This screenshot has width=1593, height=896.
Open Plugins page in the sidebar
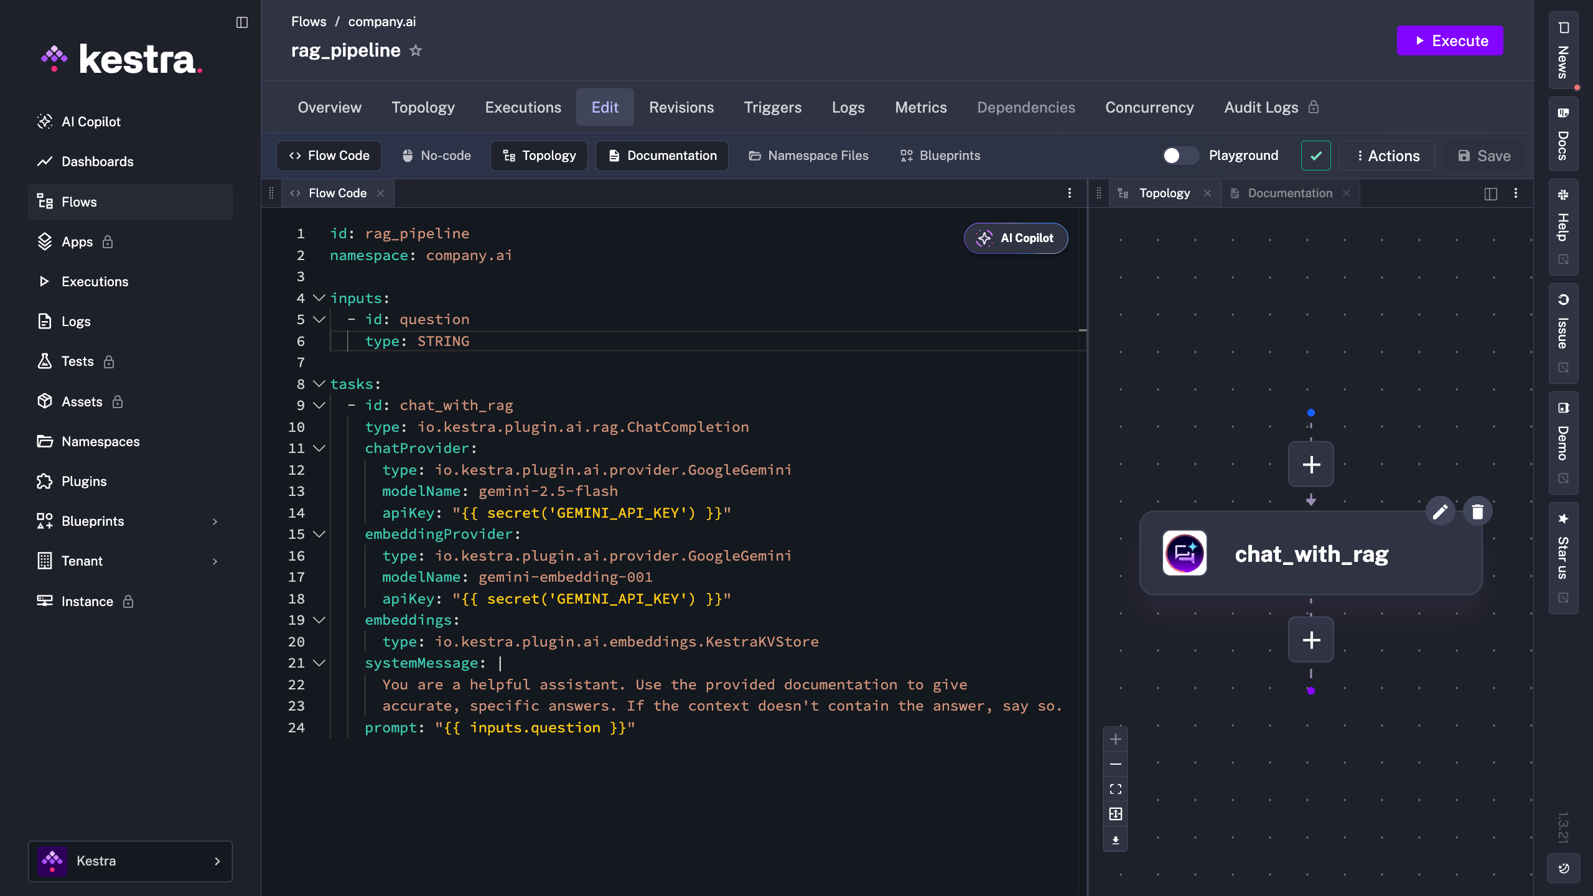click(131, 481)
